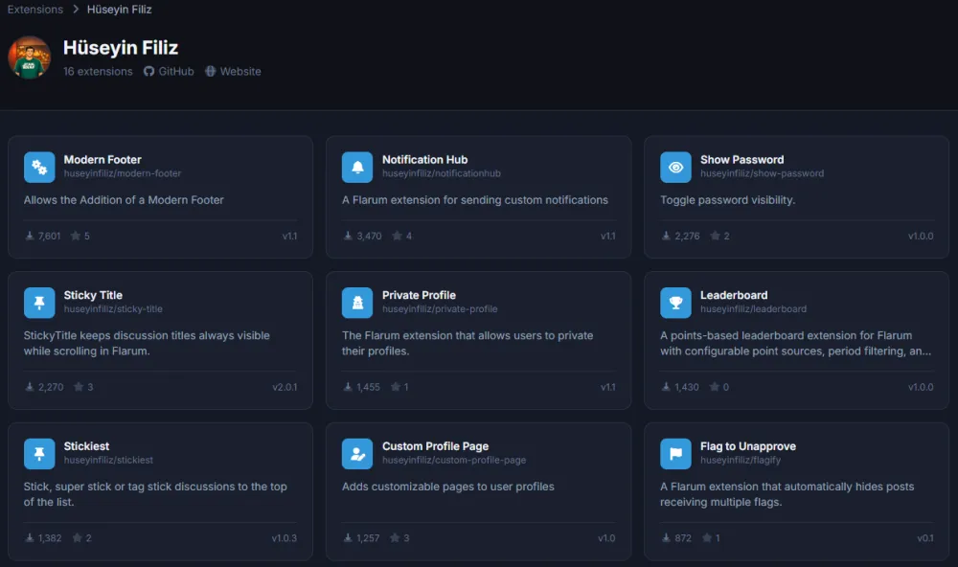This screenshot has width=958, height=567.
Task: Click the 7,601 downloads count
Action: tap(49, 236)
